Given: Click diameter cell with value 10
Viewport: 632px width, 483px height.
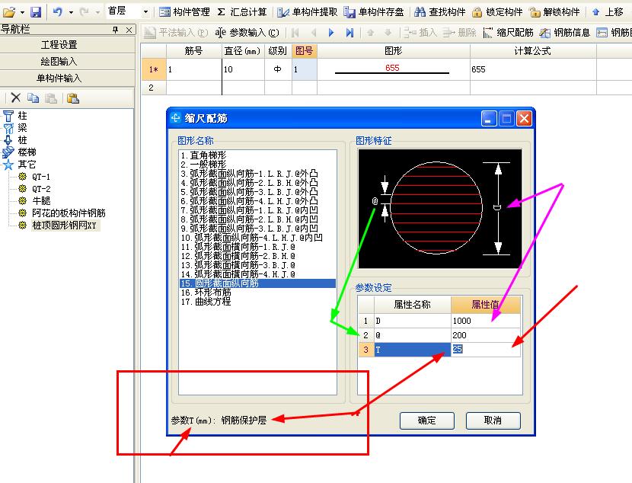Looking at the screenshot, I should 243,69.
